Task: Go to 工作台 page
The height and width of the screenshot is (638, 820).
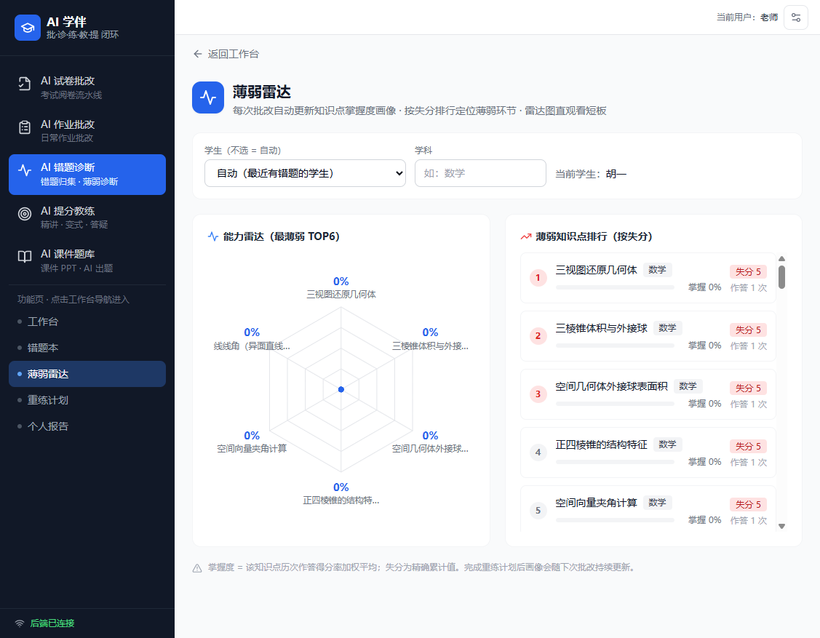Action: [87, 322]
